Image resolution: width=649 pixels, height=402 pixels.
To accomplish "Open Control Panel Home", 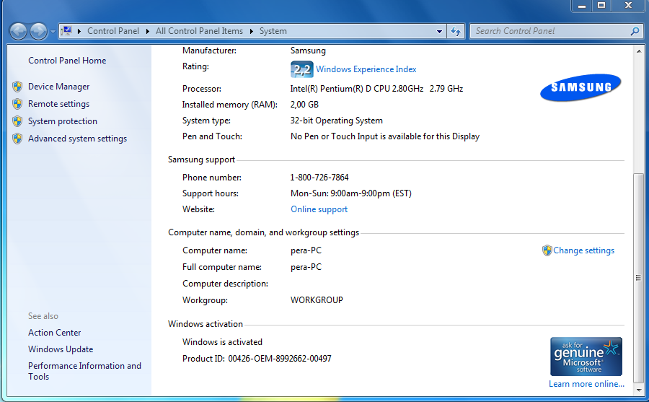I will [67, 61].
